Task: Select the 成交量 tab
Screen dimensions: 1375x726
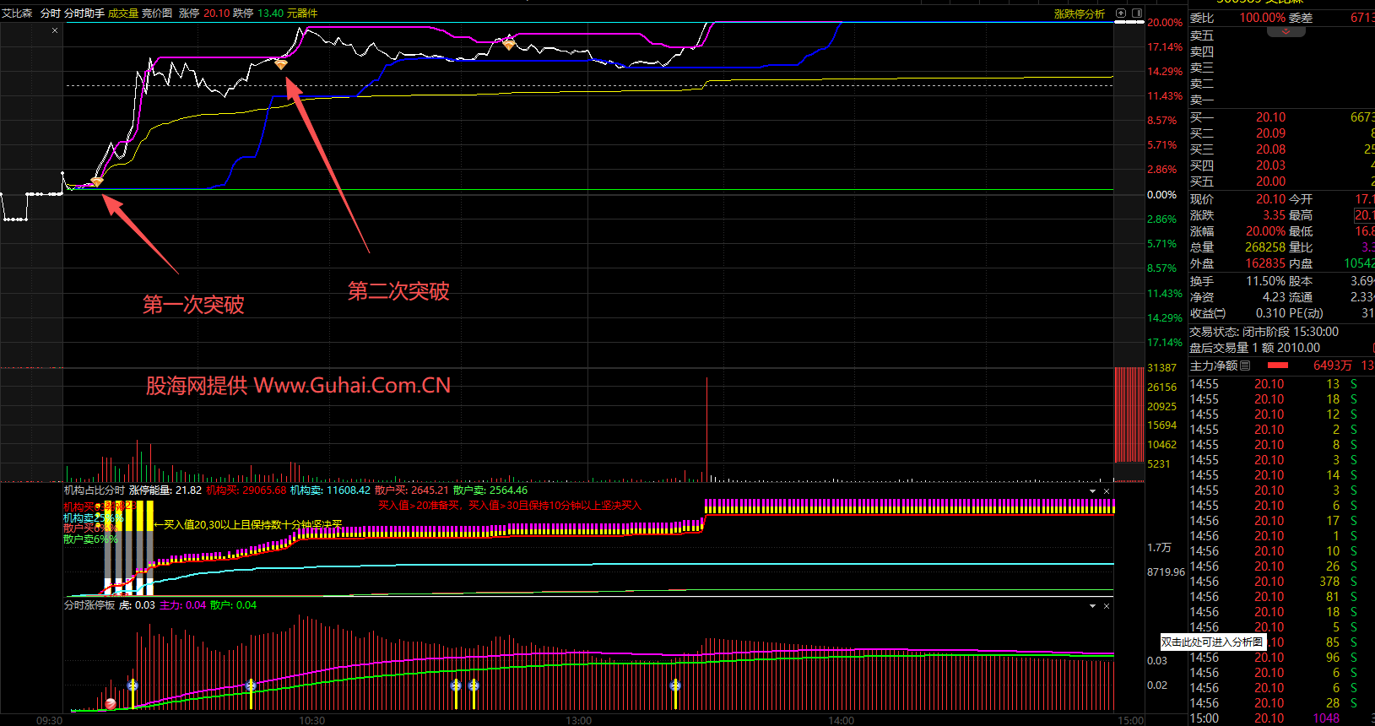Action: pyautogui.click(x=122, y=14)
